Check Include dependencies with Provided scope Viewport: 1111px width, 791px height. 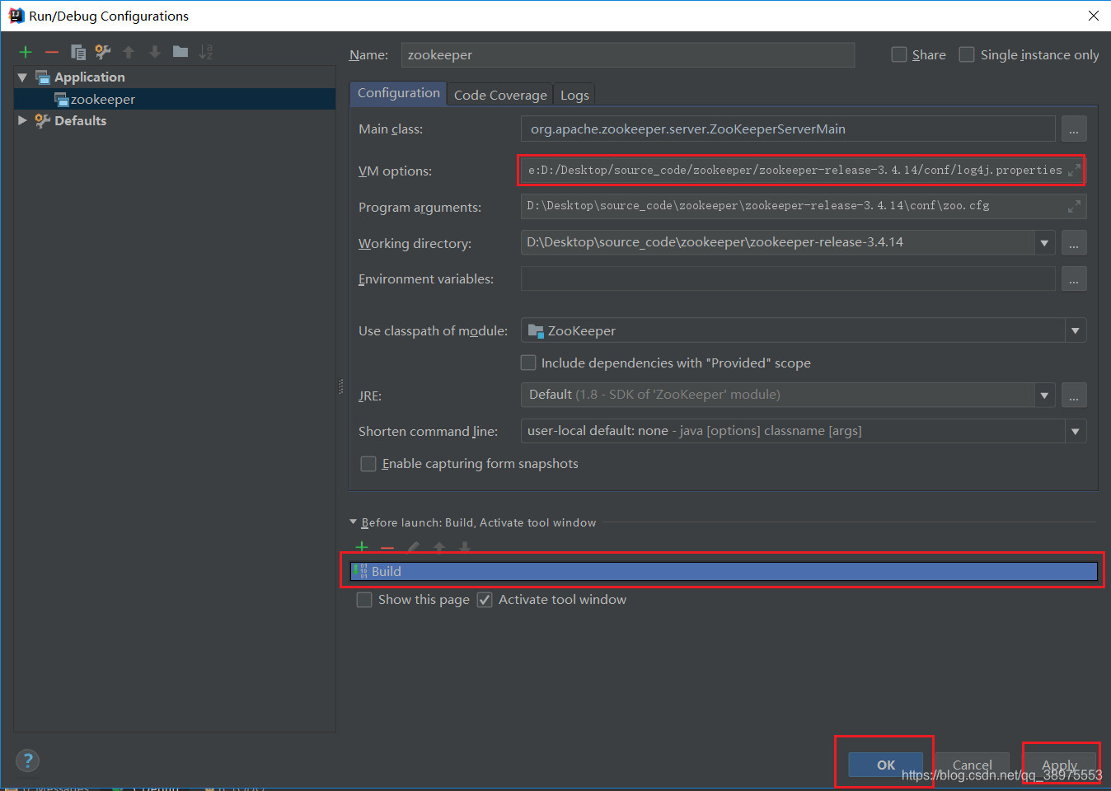(x=528, y=363)
